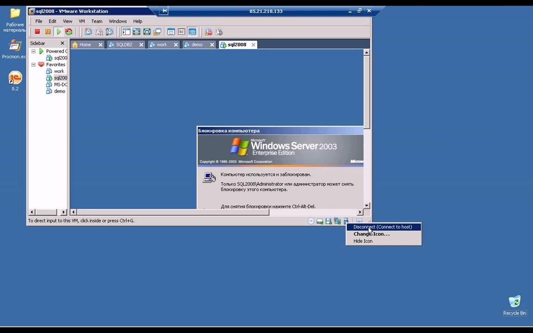The height and width of the screenshot is (333, 533).
Task: Click the Quick Switch mode icon
Action: (136, 31)
